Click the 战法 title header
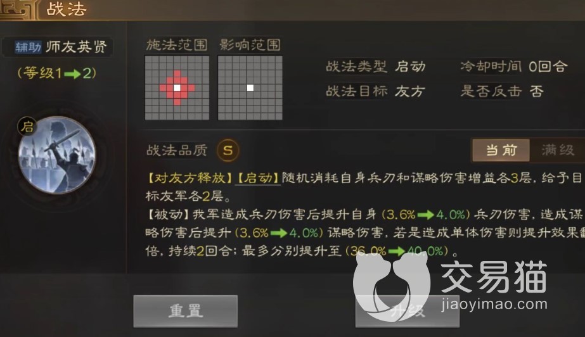The height and width of the screenshot is (337, 585). pyautogui.click(x=67, y=9)
